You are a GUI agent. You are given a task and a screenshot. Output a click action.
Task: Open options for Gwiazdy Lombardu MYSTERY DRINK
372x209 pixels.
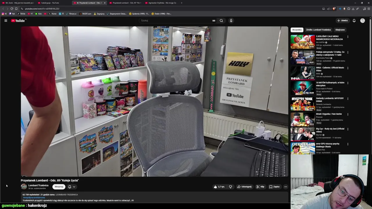[348, 99]
